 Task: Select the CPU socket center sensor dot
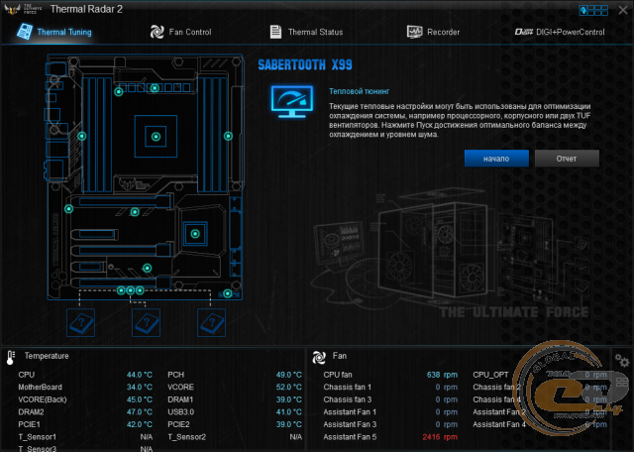[156, 137]
